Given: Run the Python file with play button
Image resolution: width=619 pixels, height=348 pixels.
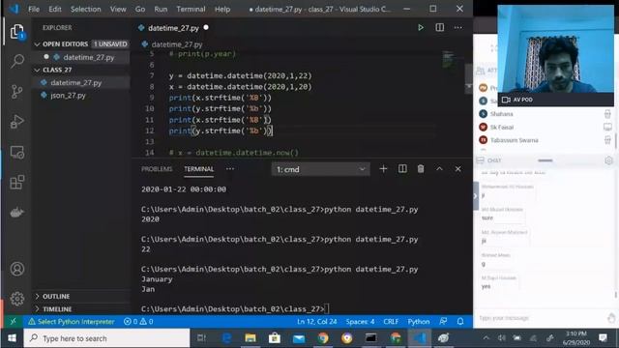Looking at the screenshot, I should tap(421, 28).
